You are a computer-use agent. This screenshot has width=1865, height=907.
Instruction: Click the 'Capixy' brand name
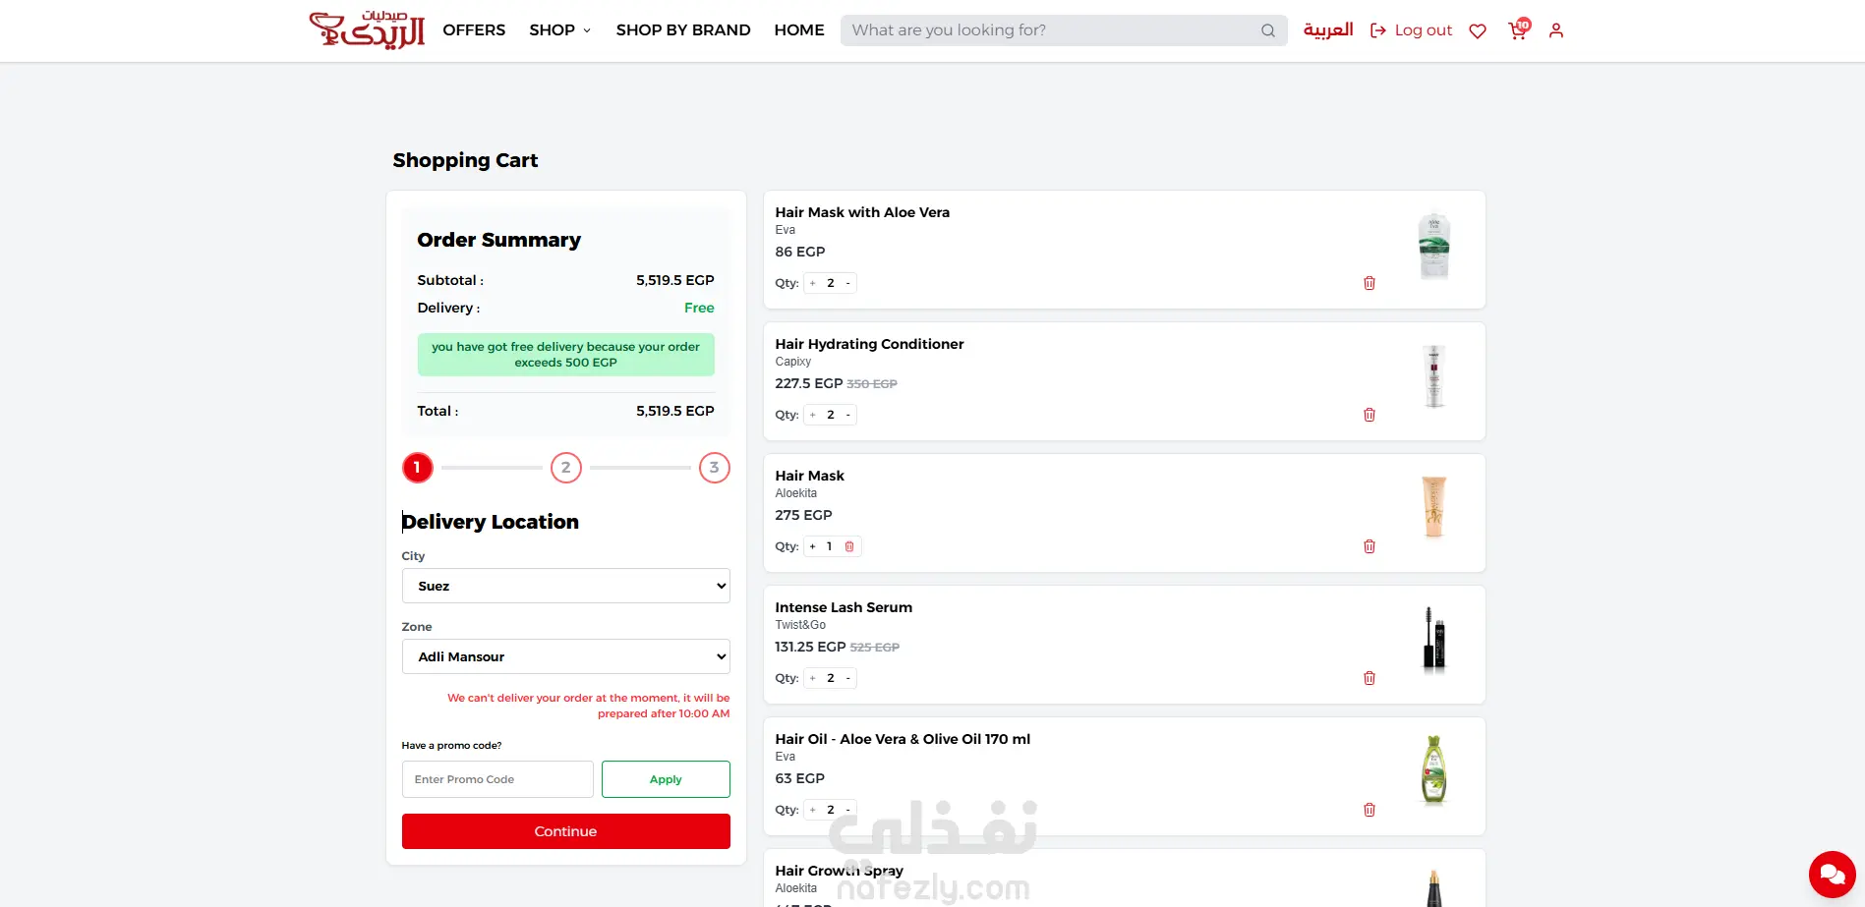click(x=793, y=362)
